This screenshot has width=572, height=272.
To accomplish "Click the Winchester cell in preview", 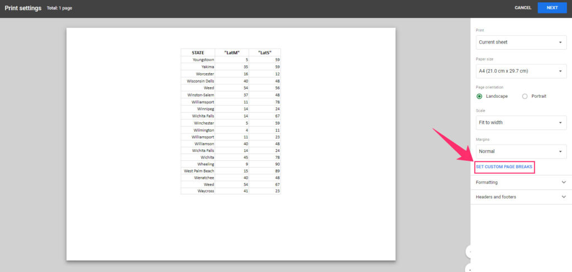I will tap(198, 123).
